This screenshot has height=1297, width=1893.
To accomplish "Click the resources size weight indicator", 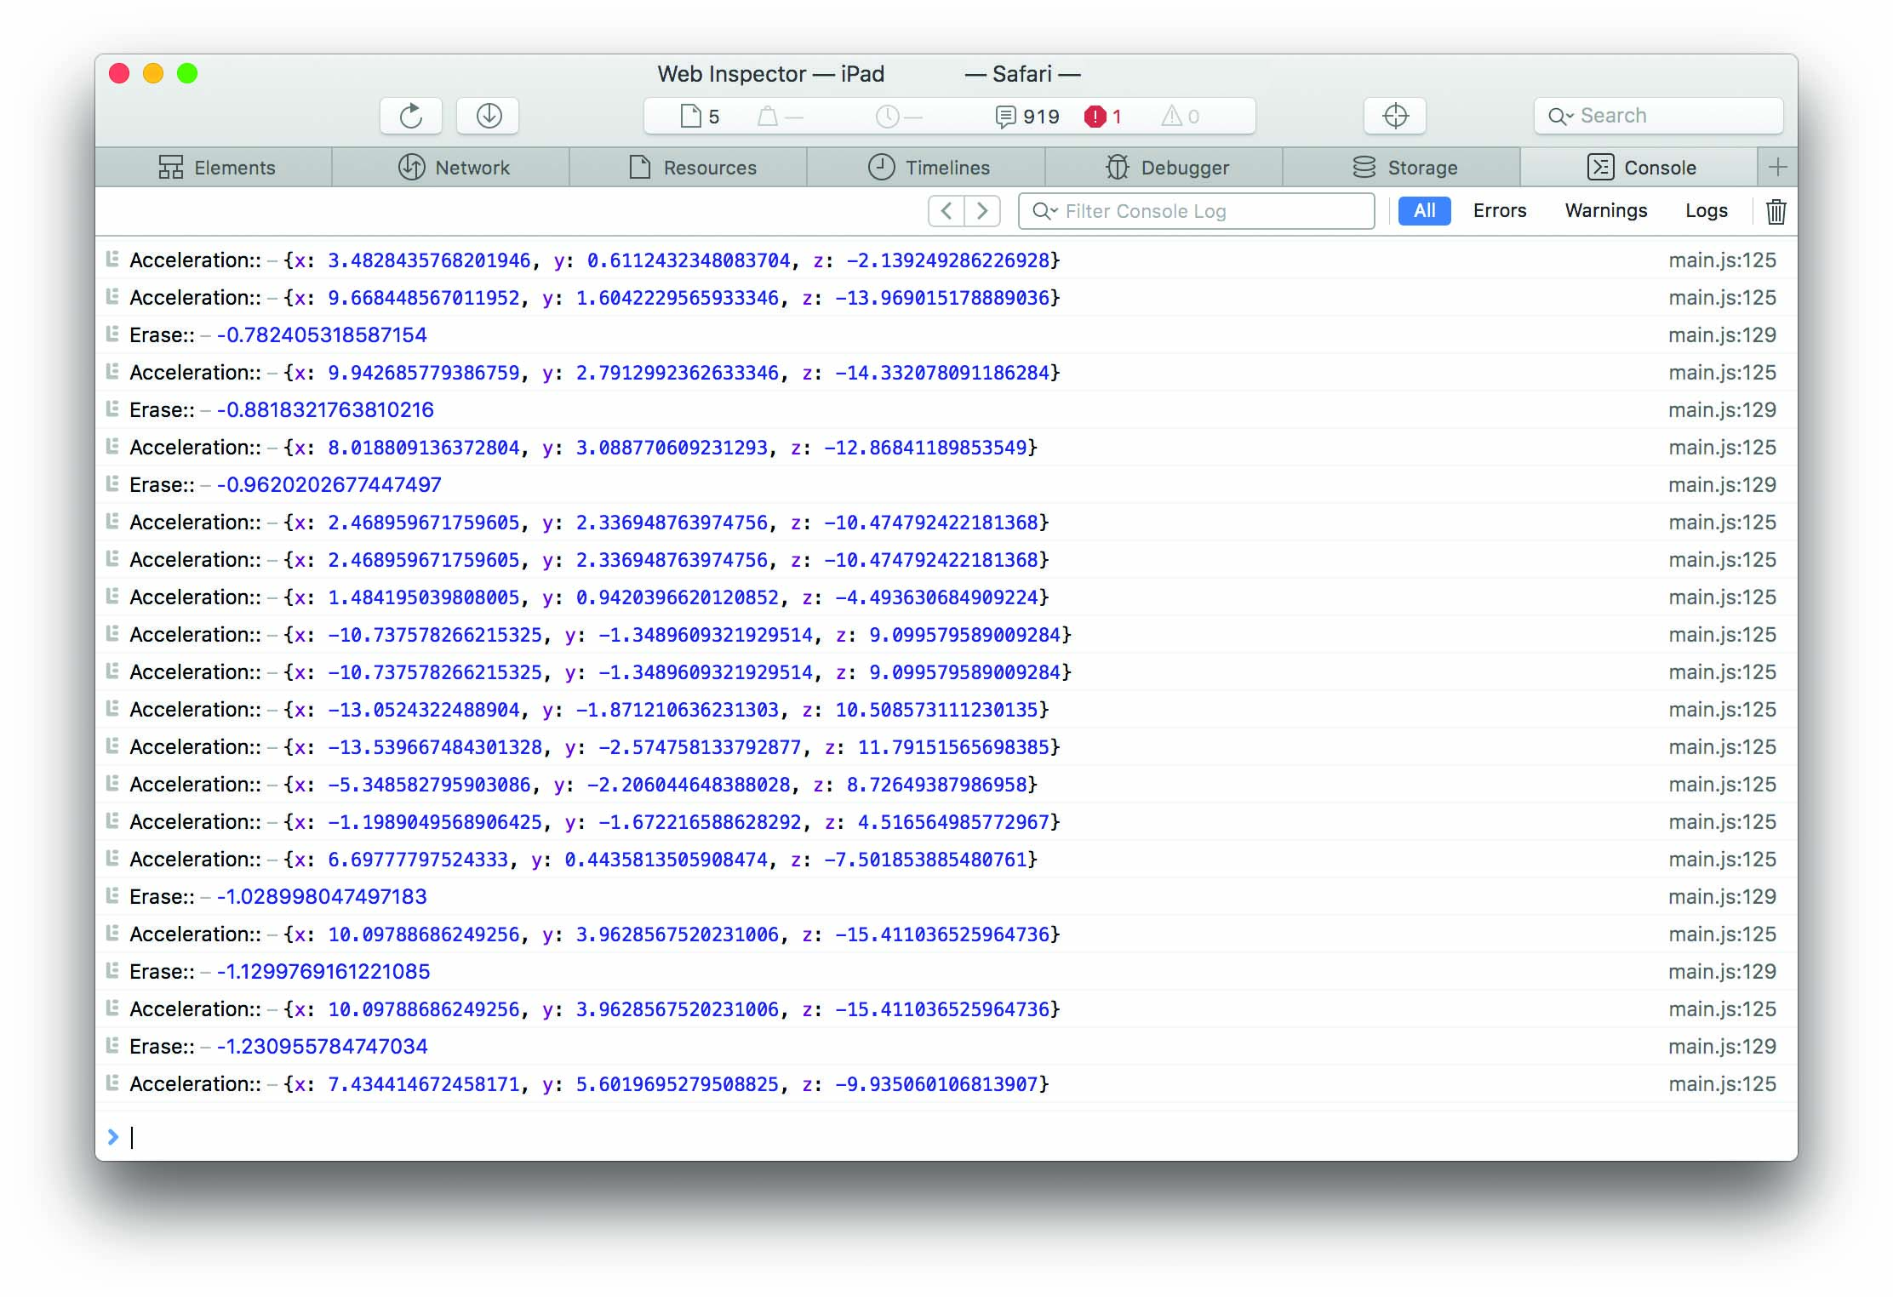I will click(780, 116).
